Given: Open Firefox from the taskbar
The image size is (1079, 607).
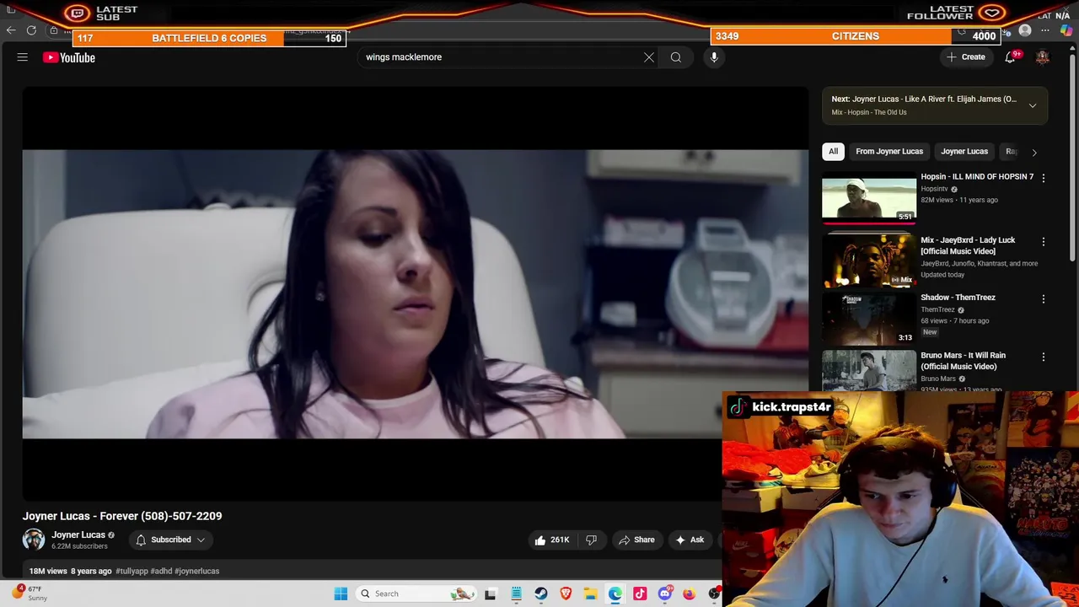Looking at the screenshot, I should tap(690, 594).
